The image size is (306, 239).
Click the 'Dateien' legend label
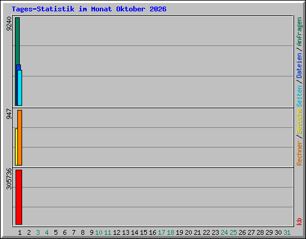tap(299, 66)
